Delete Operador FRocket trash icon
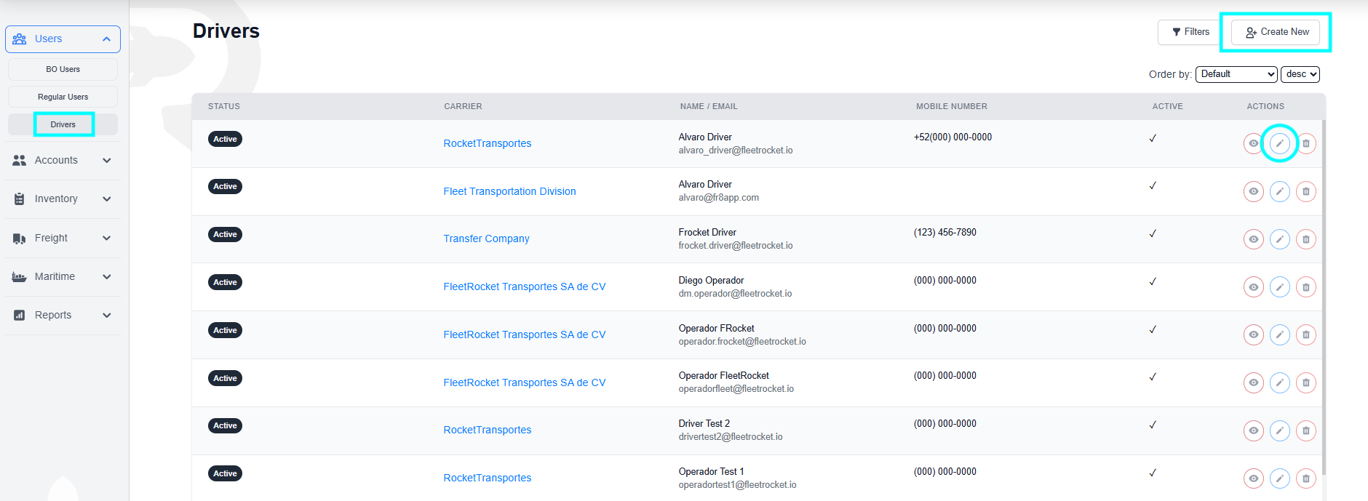Viewport: 1368px width, 501px height. point(1306,334)
